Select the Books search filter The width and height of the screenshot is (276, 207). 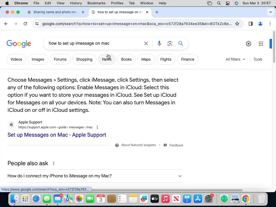click(126, 59)
